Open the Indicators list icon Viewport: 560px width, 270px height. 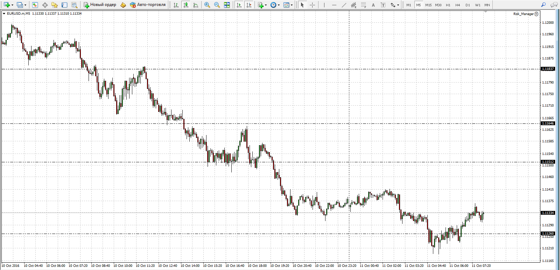(261, 5)
